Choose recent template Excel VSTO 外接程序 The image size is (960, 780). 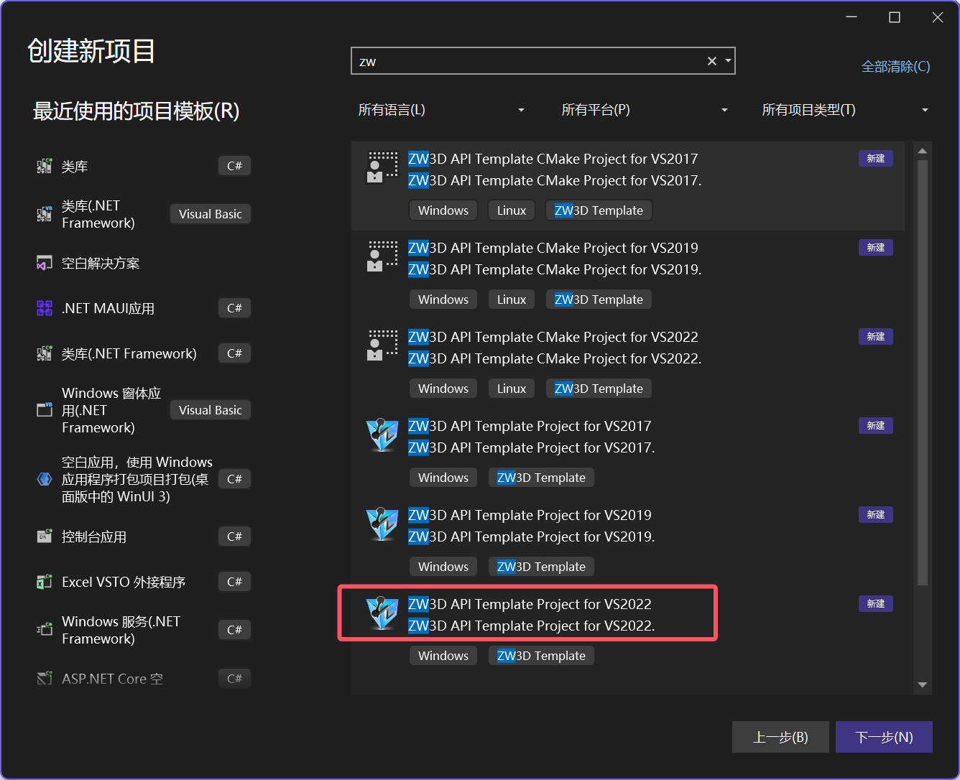click(143, 582)
